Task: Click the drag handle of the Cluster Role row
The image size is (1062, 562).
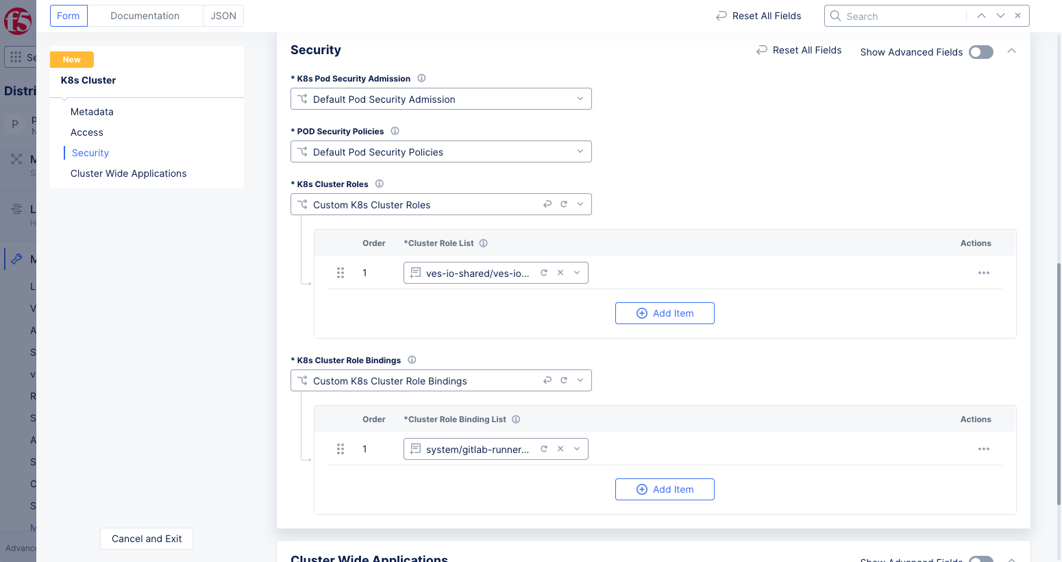Action: pyautogui.click(x=341, y=273)
